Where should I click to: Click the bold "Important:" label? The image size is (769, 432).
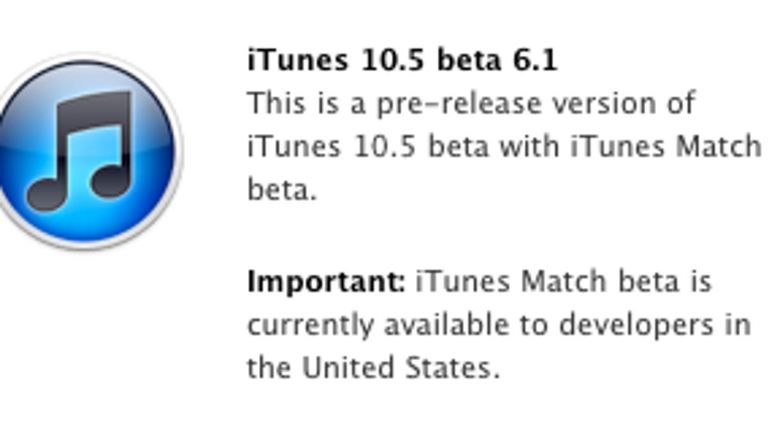[326, 282]
